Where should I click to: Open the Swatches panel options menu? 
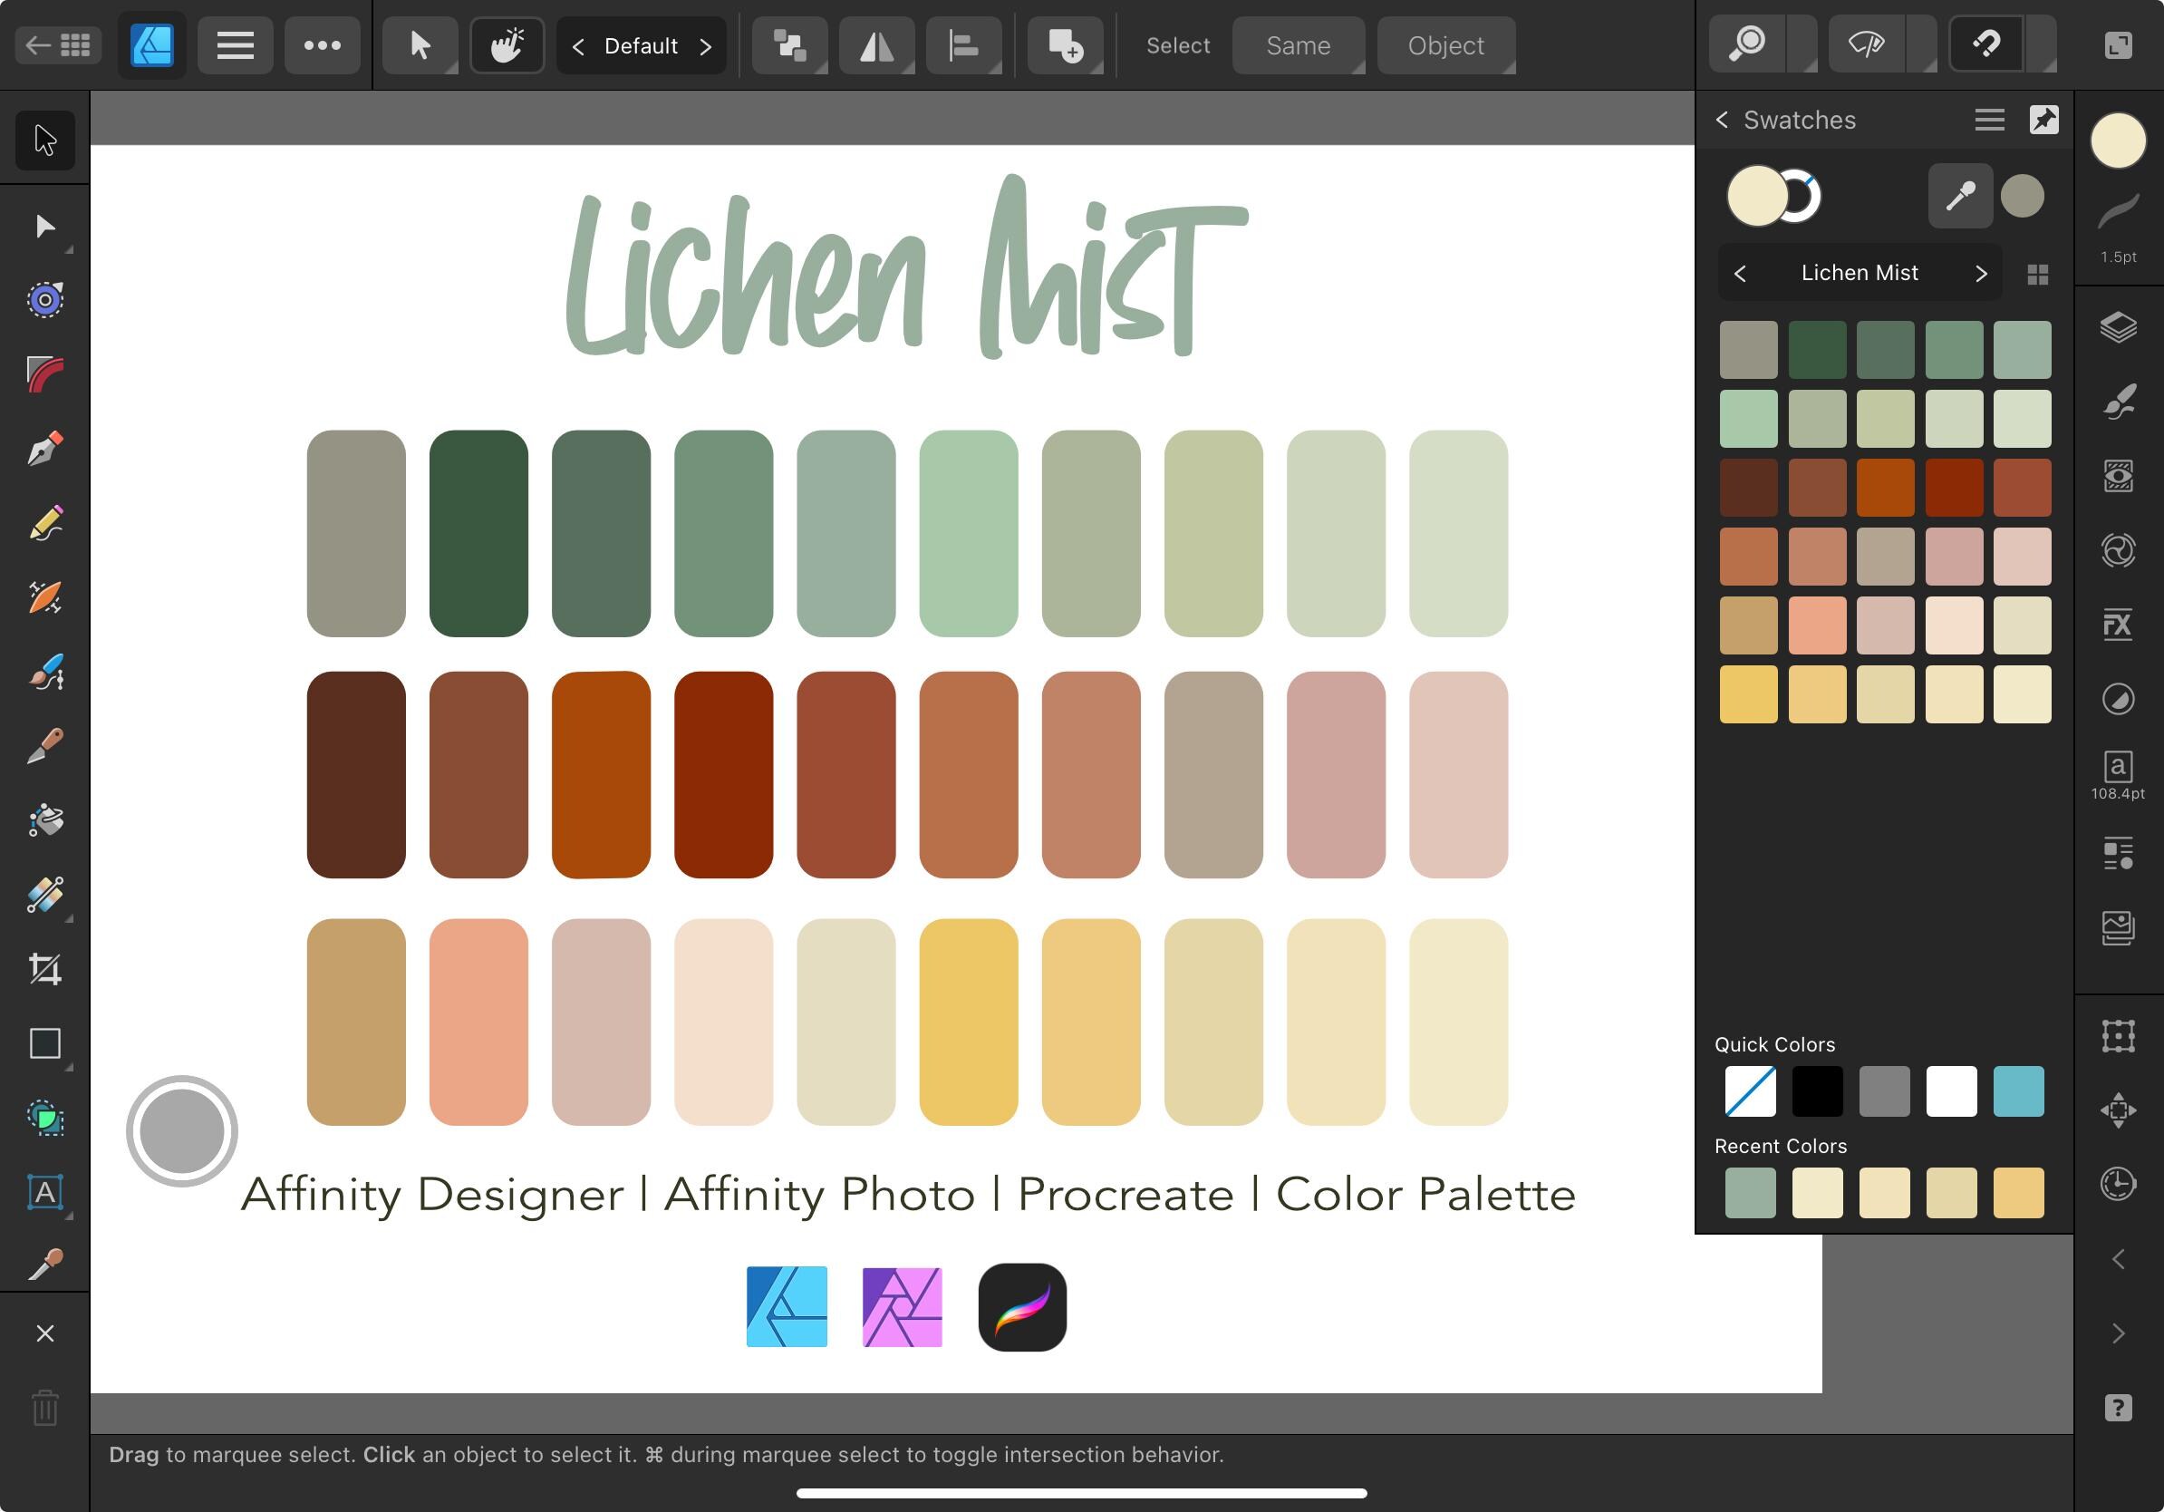pos(1989,120)
